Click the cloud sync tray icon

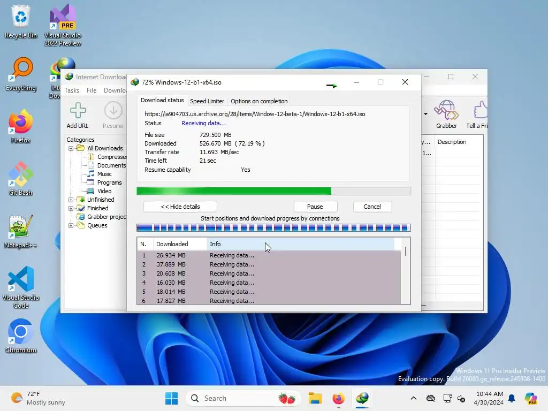click(431, 398)
